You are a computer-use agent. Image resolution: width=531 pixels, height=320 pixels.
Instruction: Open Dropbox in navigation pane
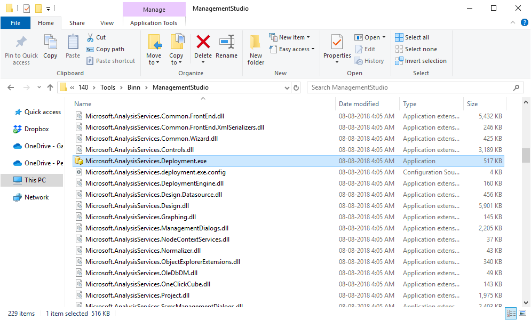point(31,129)
